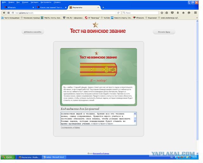Bookmark this page with the star icon

tap(162, 13)
